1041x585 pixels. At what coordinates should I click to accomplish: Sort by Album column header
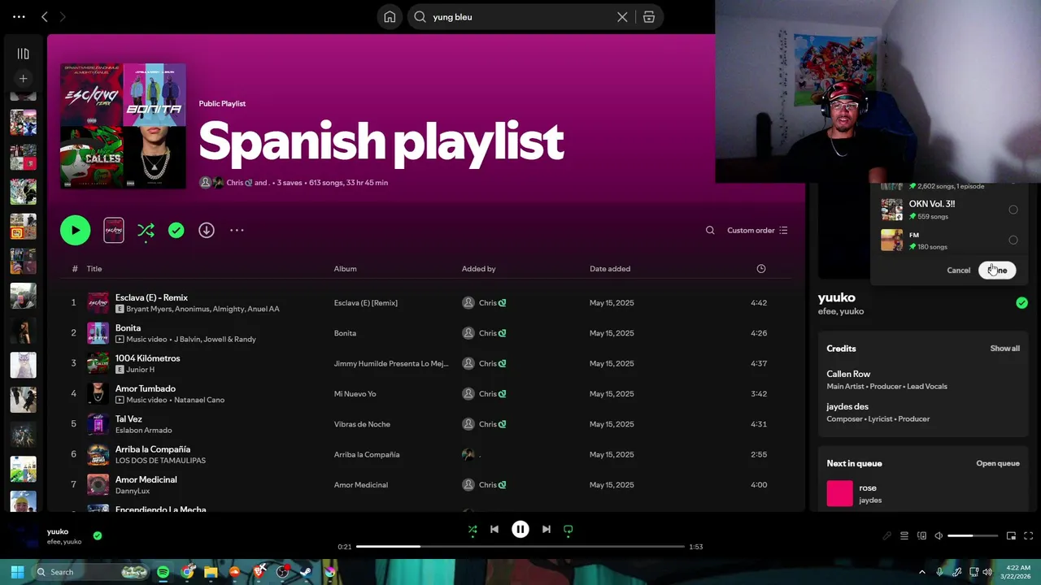[x=345, y=269]
